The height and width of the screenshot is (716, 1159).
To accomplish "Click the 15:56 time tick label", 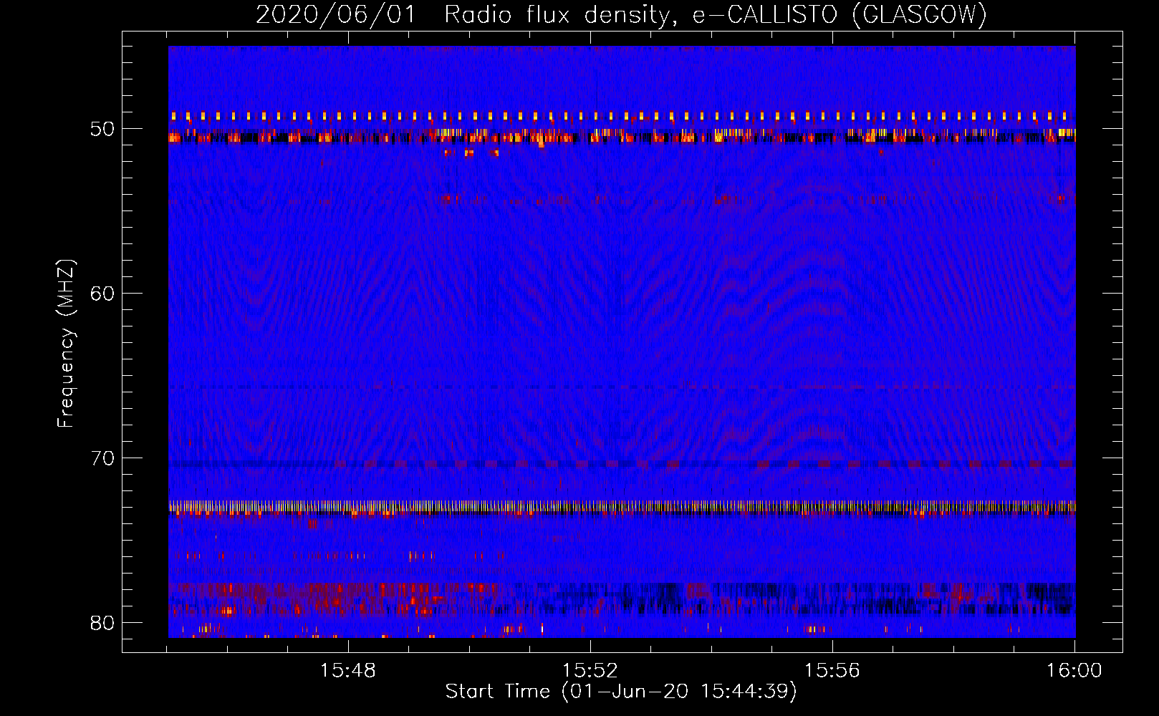I will 832,671.
